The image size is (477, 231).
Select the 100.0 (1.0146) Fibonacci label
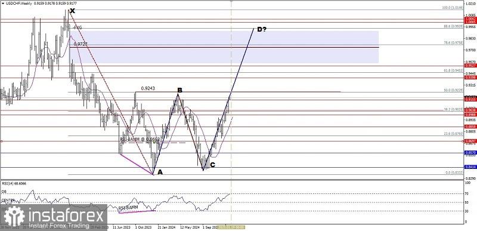click(453, 8)
